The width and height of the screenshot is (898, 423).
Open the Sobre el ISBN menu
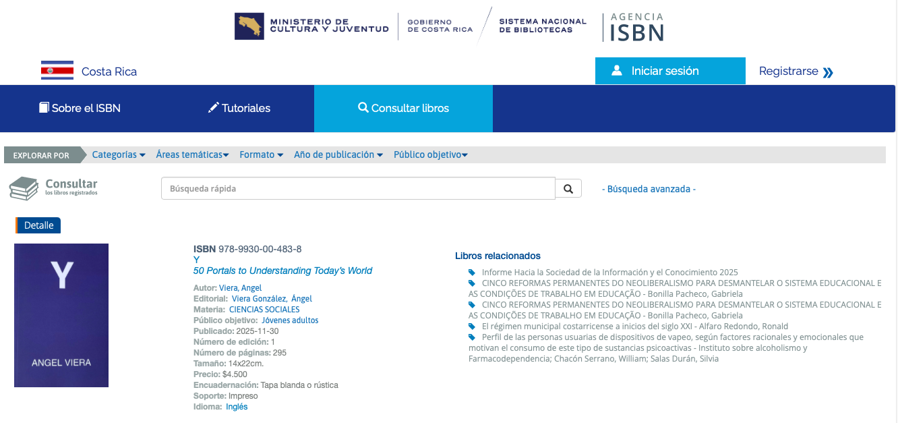coord(80,108)
